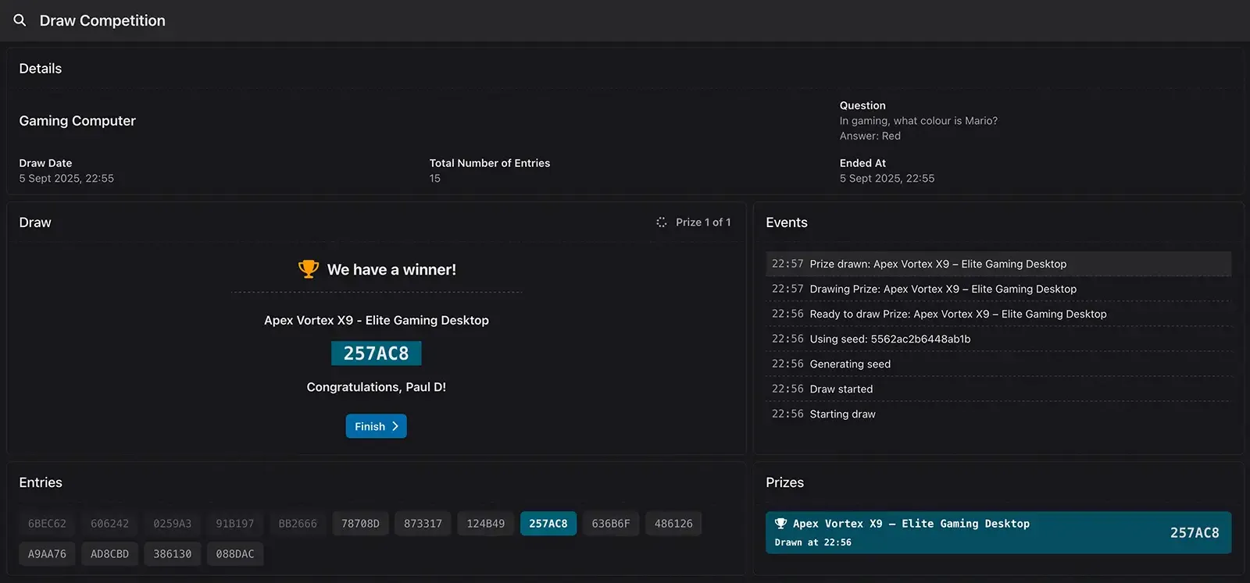Select the highlighted winning code 257AC8 in Draw panel
The height and width of the screenshot is (583, 1250).
[377, 354]
